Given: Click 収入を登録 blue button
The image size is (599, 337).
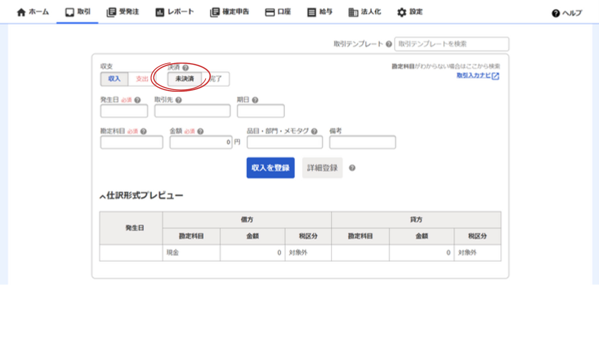Looking at the screenshot, I should click(270, 168).
